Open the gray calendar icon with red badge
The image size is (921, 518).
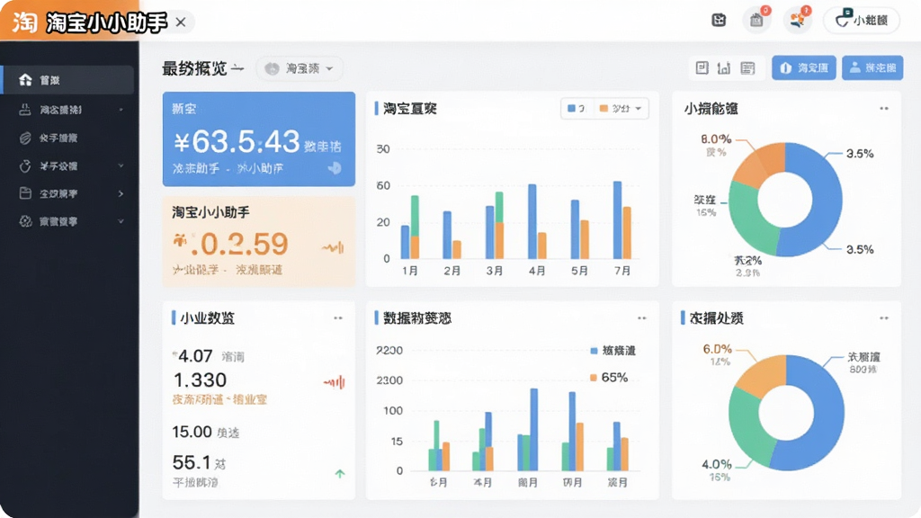click(x=756, y=21)
